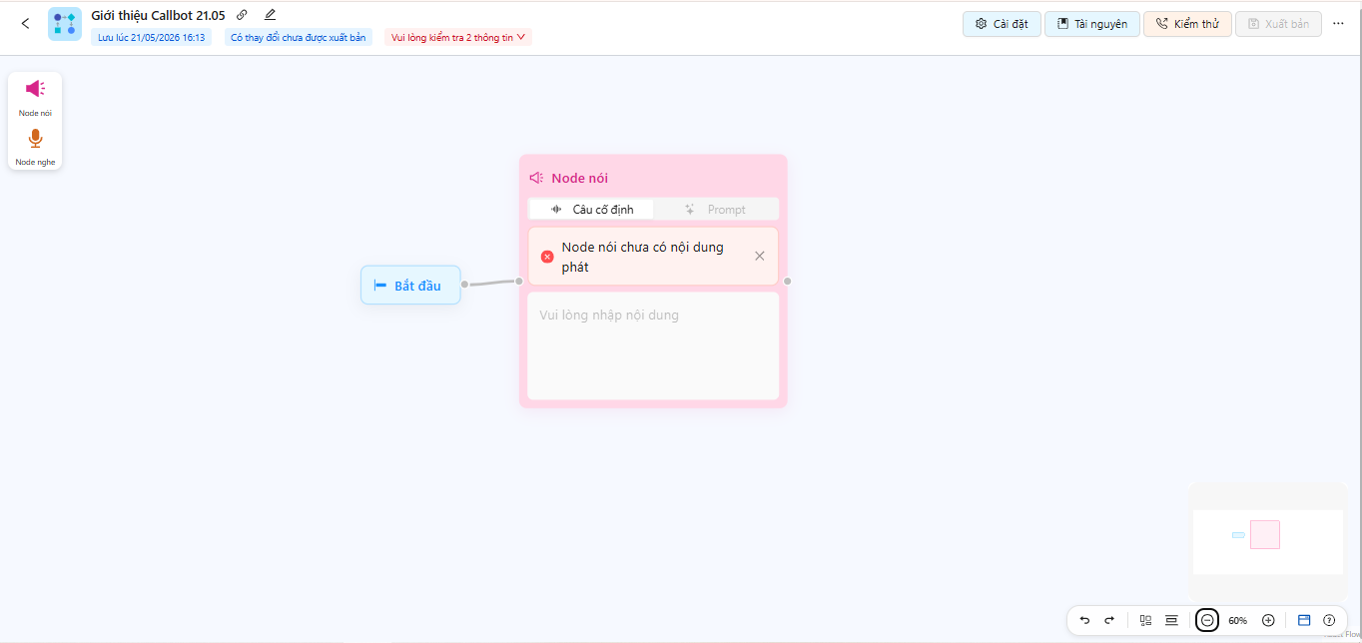Go back using the left arrow
This screenshot has width=1362, height=643.
click(25, 24)
